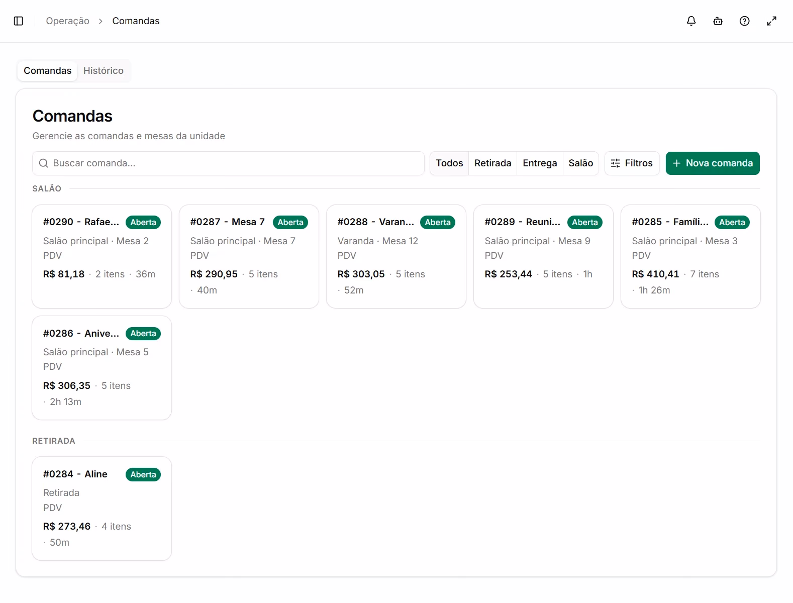The width and height of the screenshot is (793, 603).
Task: Click the search magnifier icon
Action: (44, 163)
